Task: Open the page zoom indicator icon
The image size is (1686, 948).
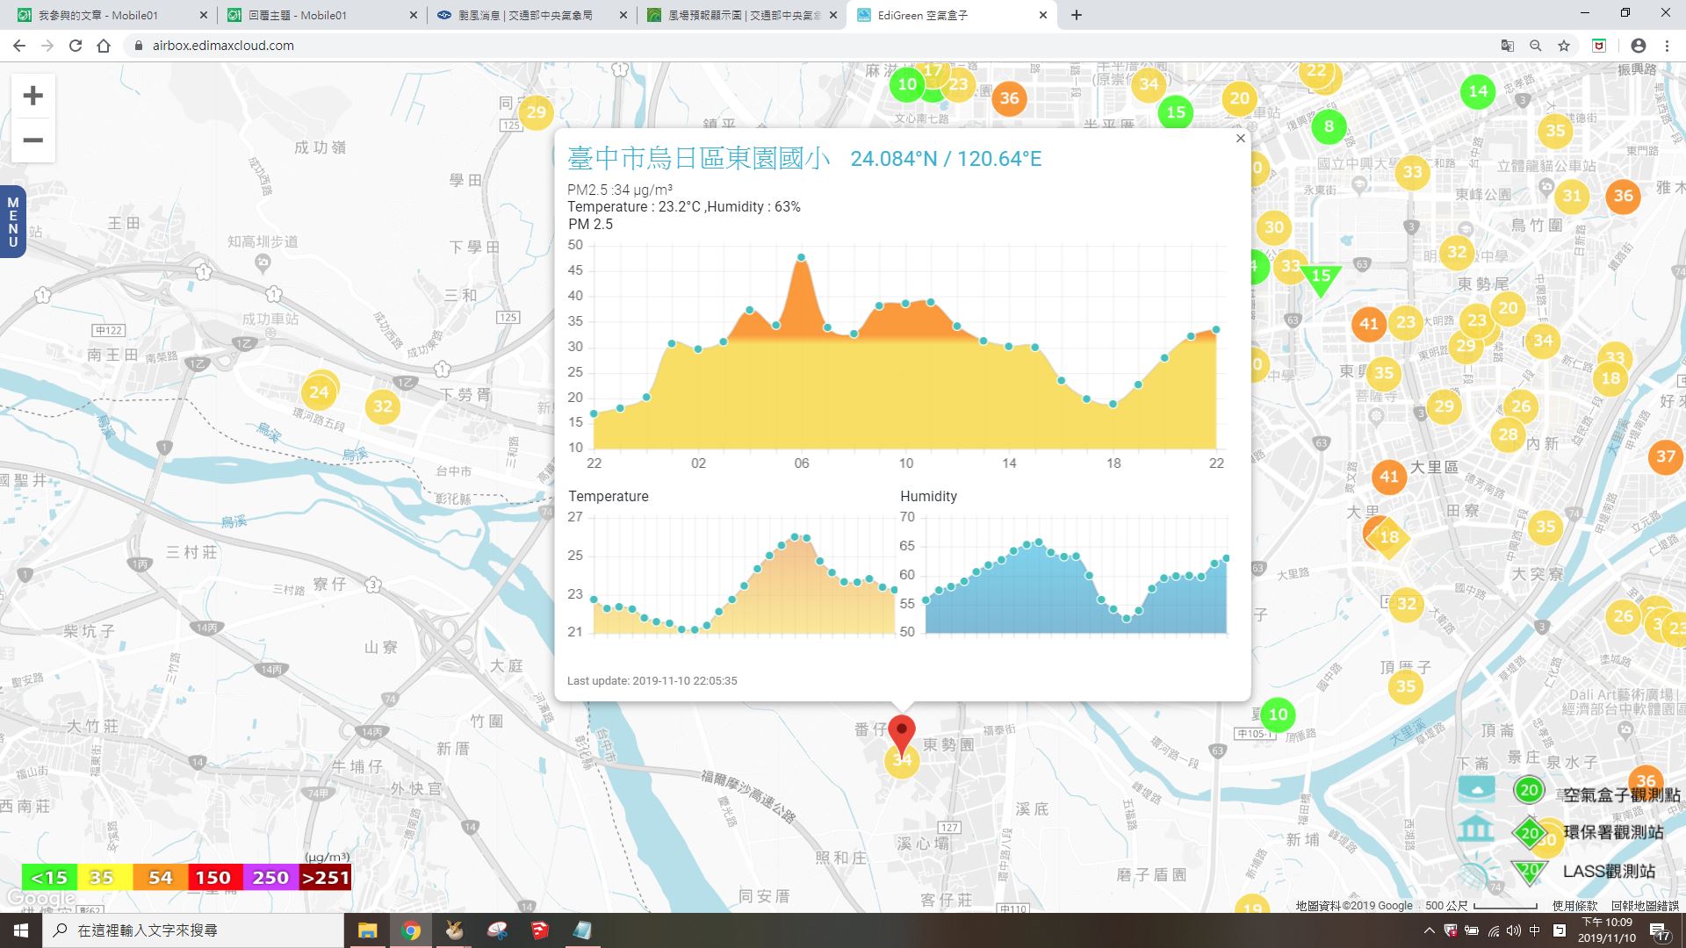Action: point(1535,46)
